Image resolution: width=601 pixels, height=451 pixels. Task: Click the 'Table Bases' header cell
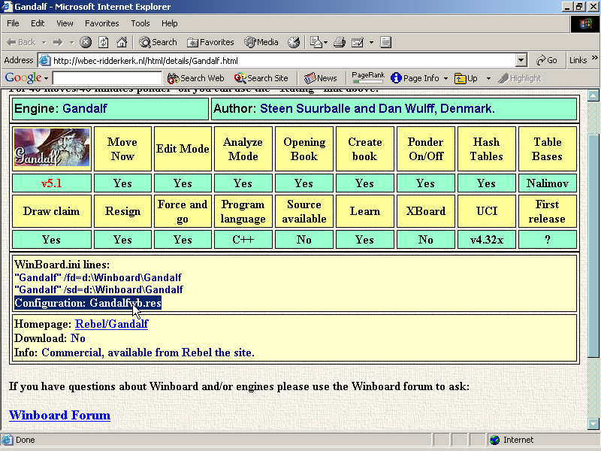point(548,149)
